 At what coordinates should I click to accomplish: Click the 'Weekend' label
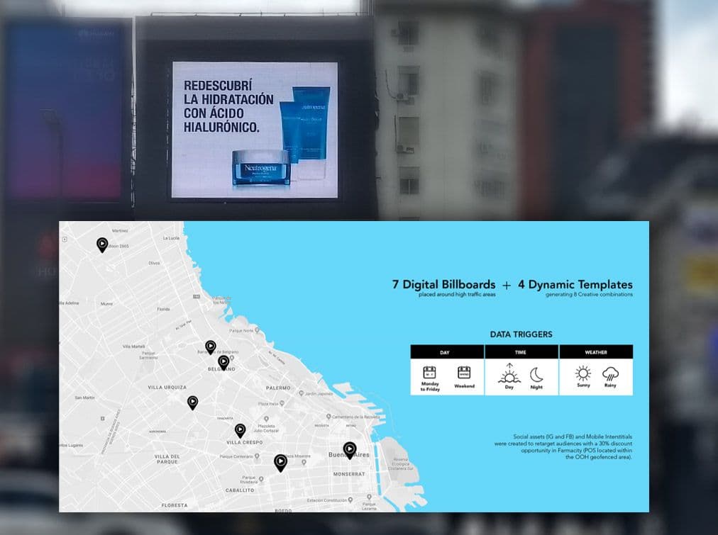464,386
